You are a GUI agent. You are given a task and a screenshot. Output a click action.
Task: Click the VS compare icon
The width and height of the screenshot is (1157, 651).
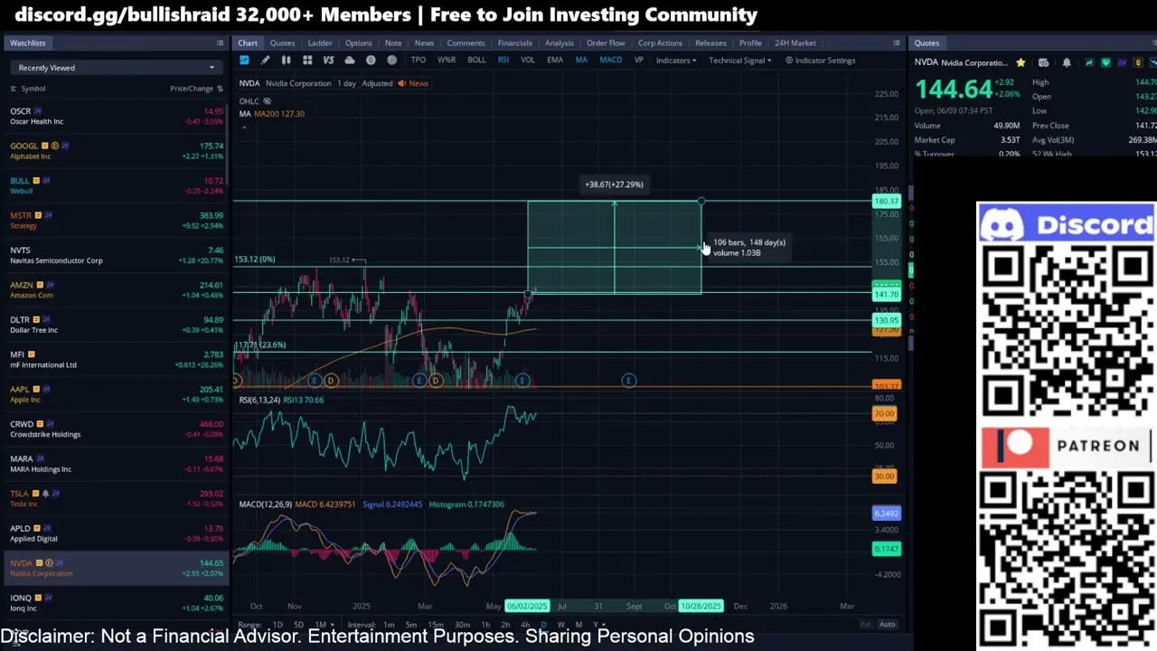pos(328,61)
